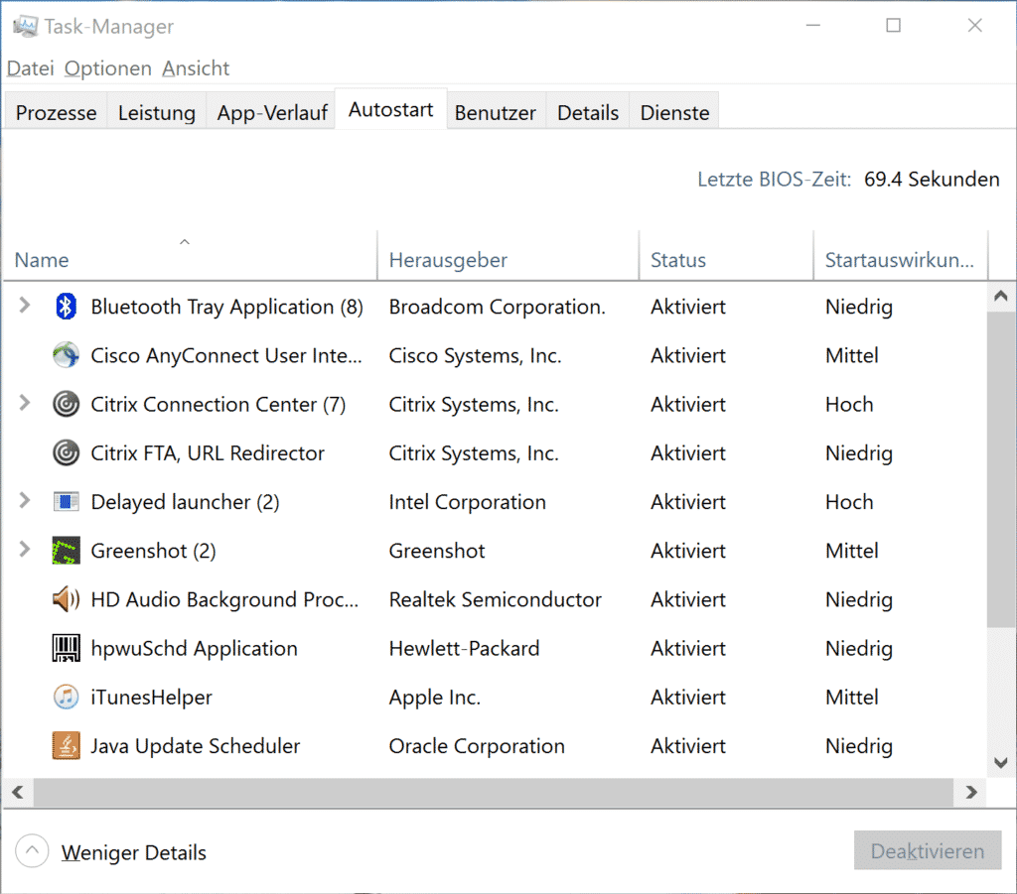Click the horizontal scrollbar left arrow
Image resolution: width=1017 pixels, height=894 pixels.
click(x=18, y=792)
